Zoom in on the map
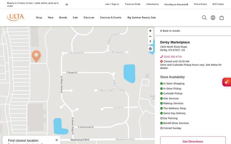Image resolution: width=231 pixels, height=144 pixels. coord(150,31)
